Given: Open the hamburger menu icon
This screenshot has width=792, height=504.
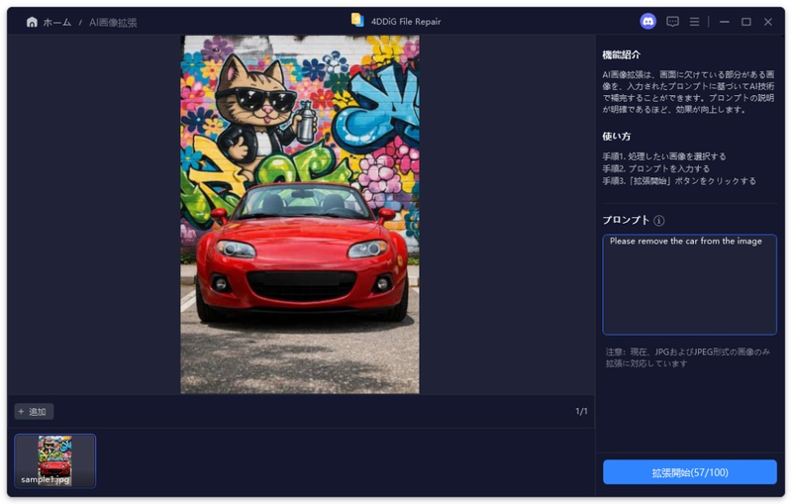Looking at the screenshot, I should (695, 22).
